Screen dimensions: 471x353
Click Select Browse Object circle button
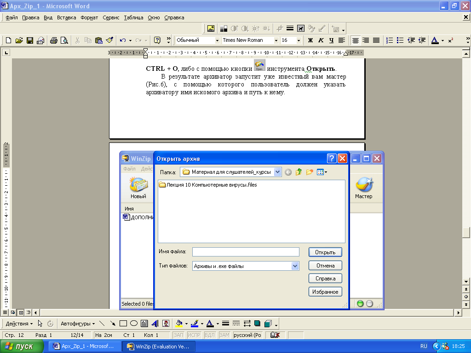point(466,296)
